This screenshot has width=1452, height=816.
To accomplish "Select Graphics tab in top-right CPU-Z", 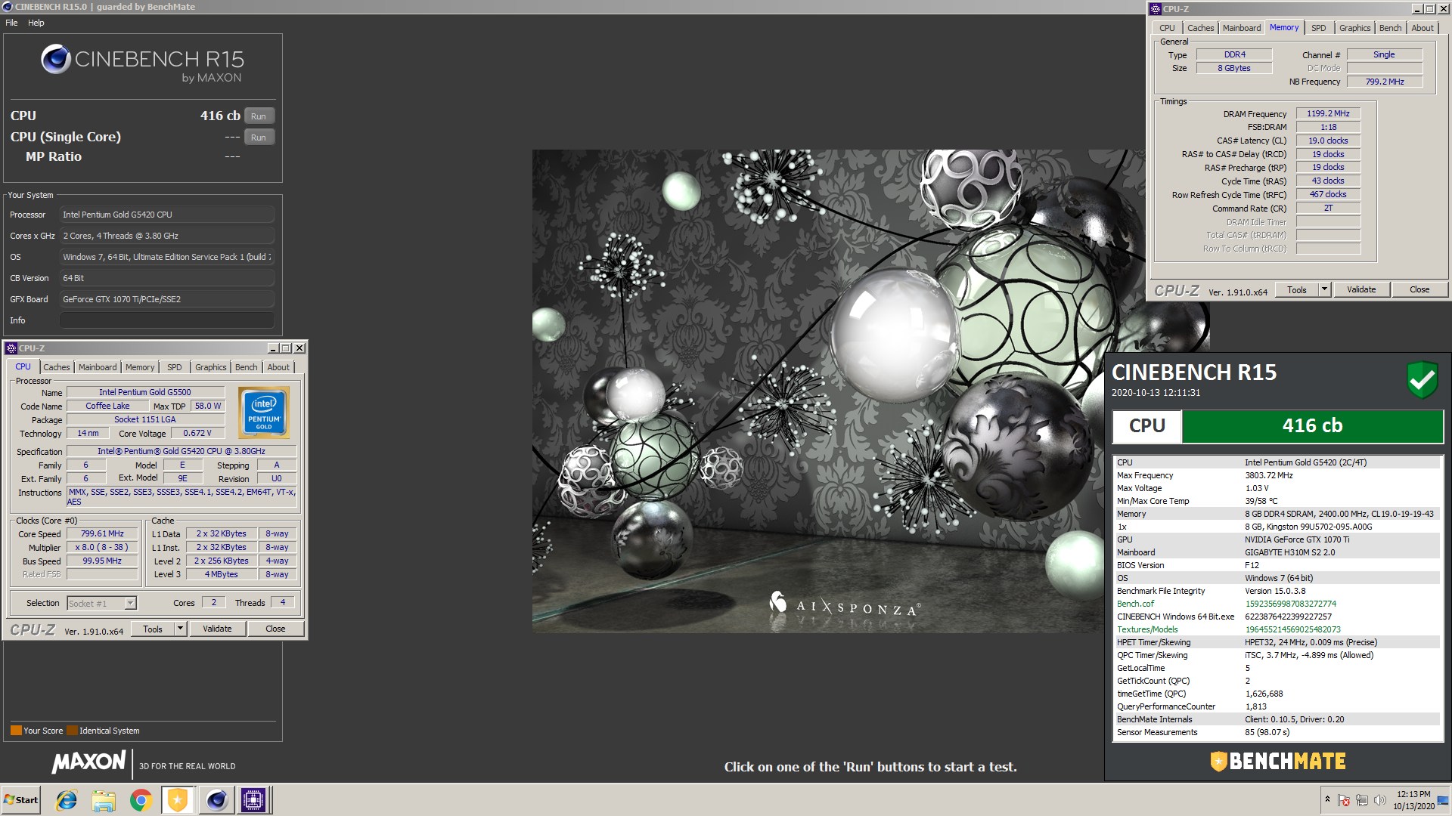I will coord(1355,28).
